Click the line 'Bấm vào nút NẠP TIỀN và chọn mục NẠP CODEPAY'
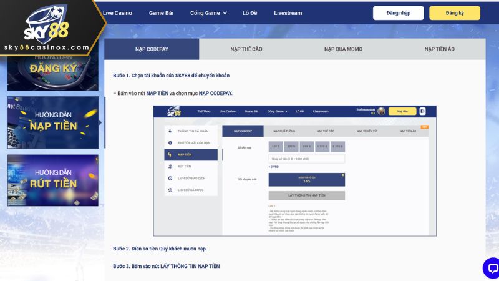The width and height of the screenshot is (499, 281). (173, 93)
